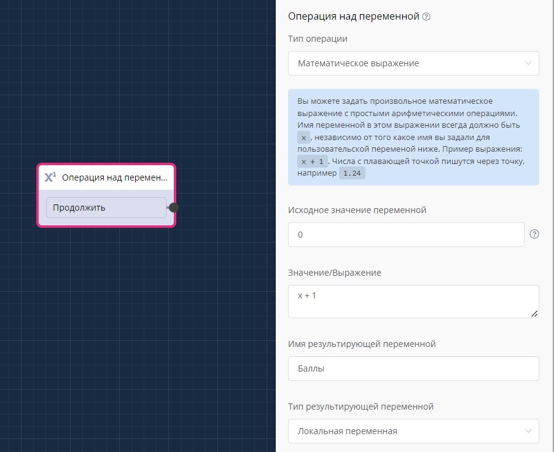Select the Операция над переменной node title
Screen dimensions: 554x452
(x=114, y=177)
